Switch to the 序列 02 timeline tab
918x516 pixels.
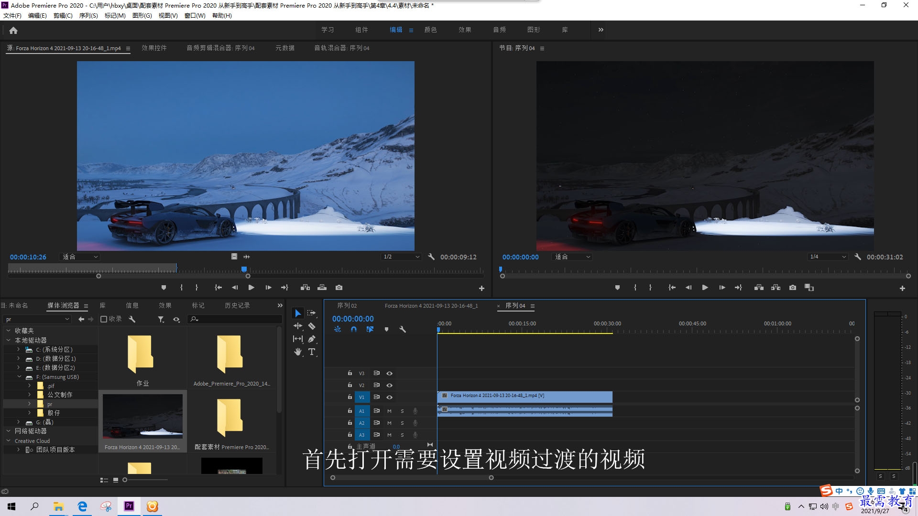(x=347, y=306)
